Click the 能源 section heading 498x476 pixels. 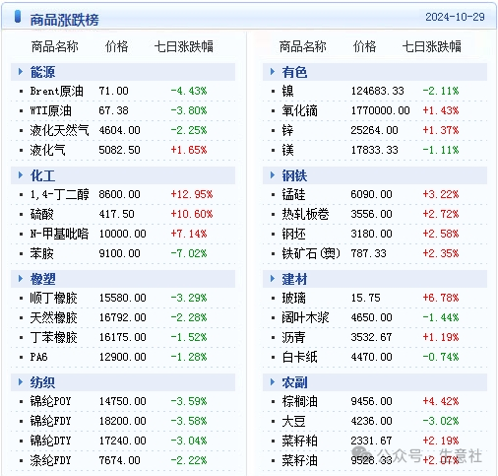tap(42, 72)
